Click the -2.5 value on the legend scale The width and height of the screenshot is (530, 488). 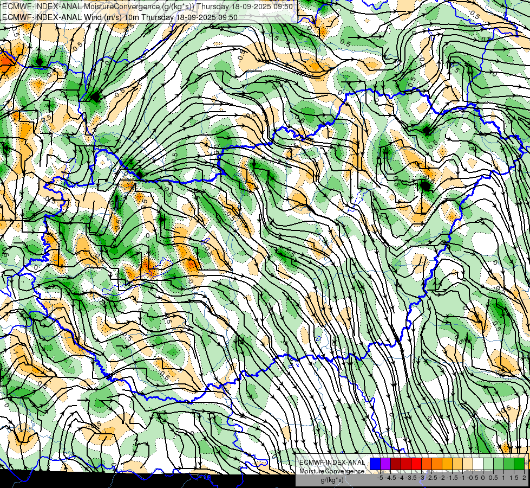pyautogui.click(x=431, y=478)
